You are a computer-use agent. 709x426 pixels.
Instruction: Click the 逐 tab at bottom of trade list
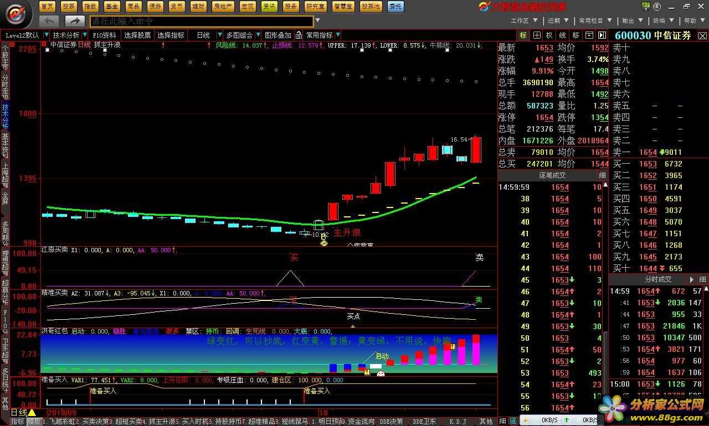[513, 421]
